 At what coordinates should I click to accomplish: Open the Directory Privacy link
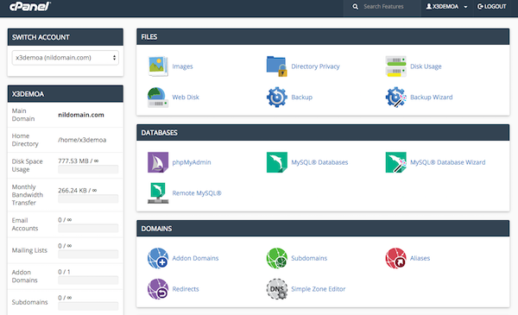(x=315, y=66)
